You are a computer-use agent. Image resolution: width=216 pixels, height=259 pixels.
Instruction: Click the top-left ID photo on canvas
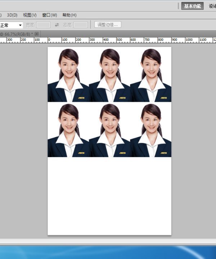click(68, 75)
